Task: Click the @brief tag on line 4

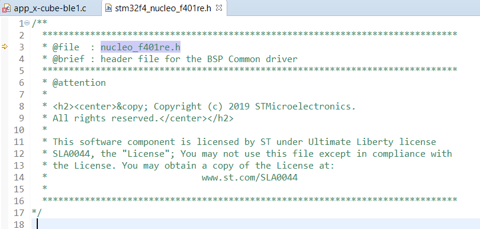Action: [68, 59]
